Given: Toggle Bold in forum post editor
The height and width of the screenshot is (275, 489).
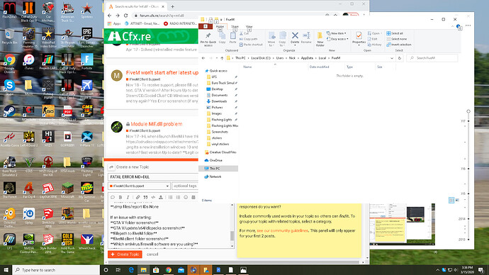Looking at the screenshot, I should (x=120, y=197).
